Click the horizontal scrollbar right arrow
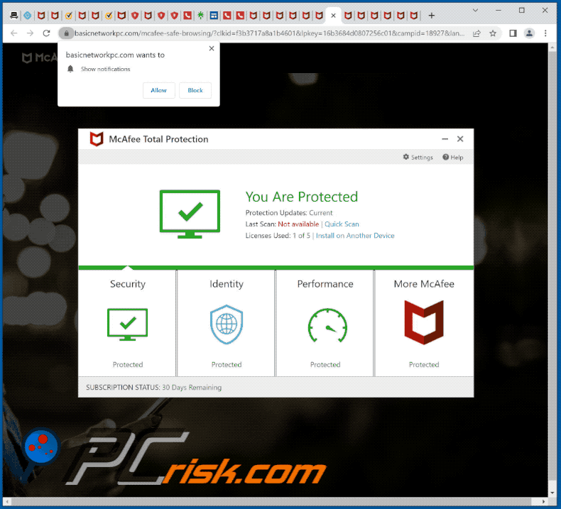 click(x=543, y=501)
